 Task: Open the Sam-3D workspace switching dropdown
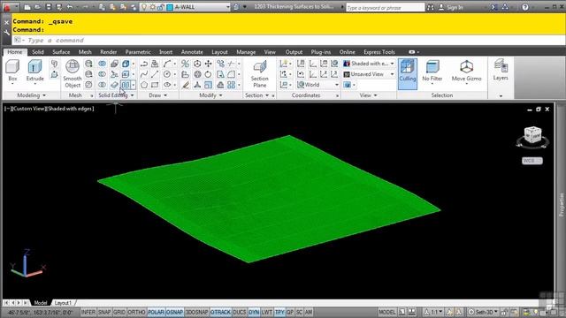pyautogui.click(x=484, y=312)
